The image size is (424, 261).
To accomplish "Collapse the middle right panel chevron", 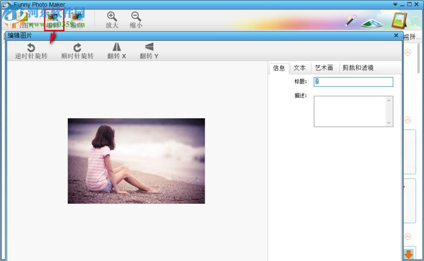I will click(x=407, y=120).
